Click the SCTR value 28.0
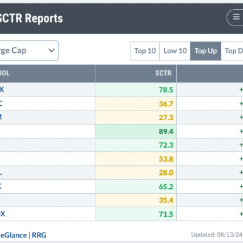 point(166,173)
